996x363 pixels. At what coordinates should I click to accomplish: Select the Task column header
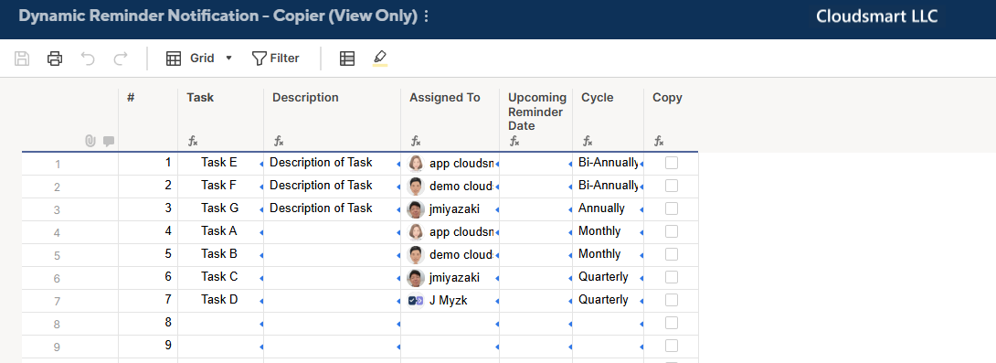click(x=221, y=120)
